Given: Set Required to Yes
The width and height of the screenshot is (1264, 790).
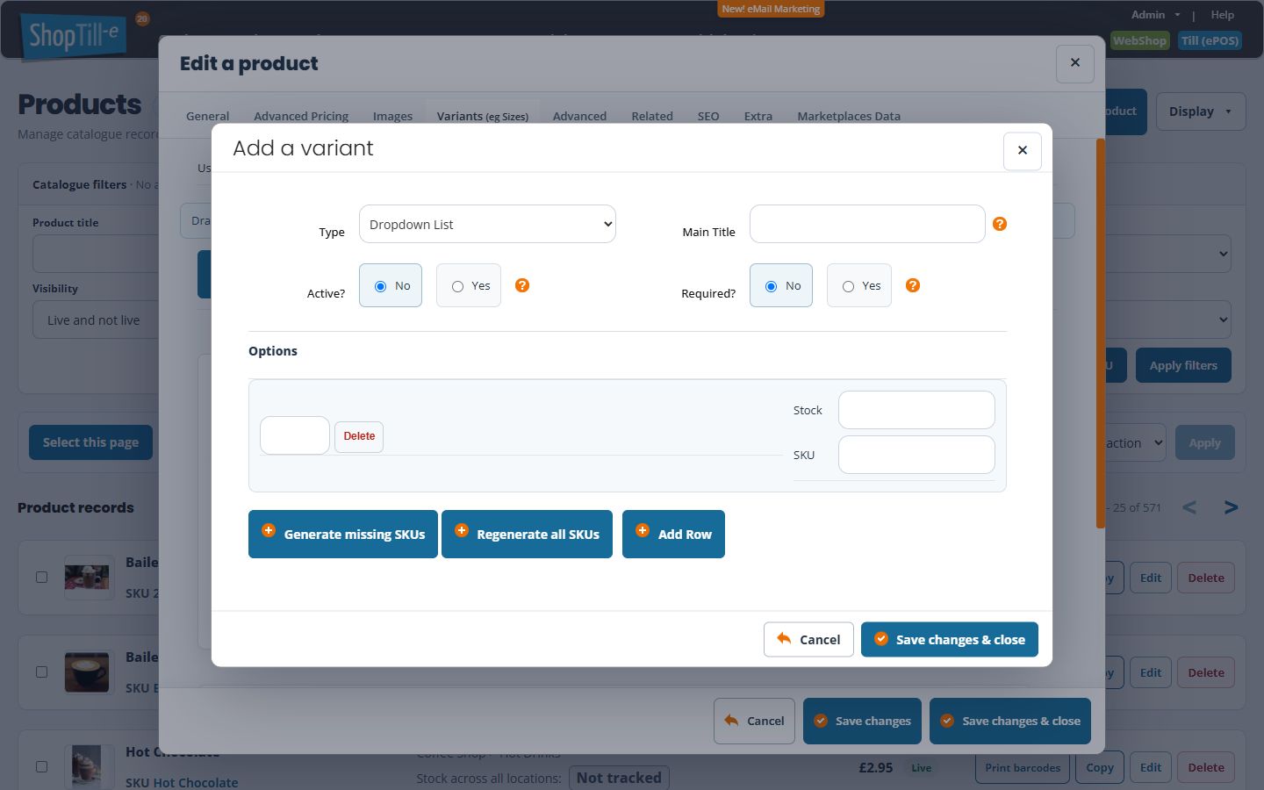Looking at the screenshot, I should pyautogui.click(x=859, y=285).
